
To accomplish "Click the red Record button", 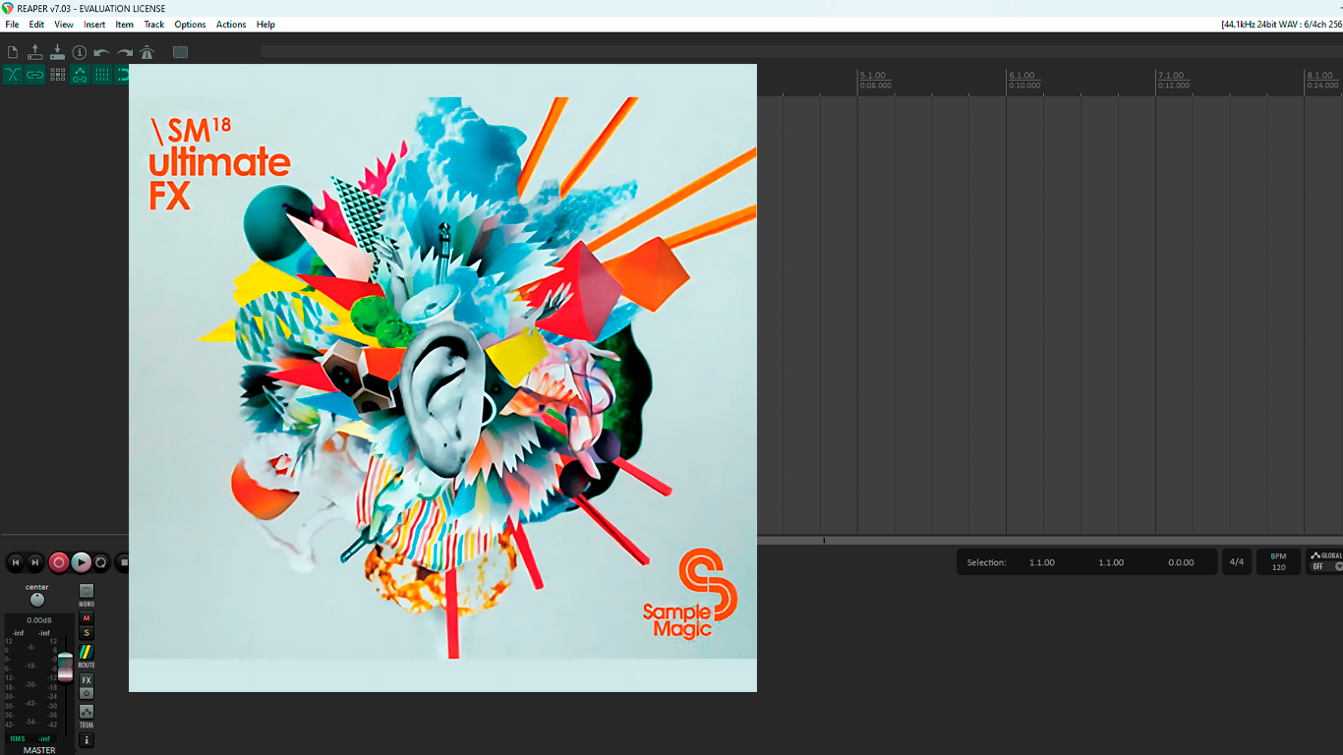I will [x=59, y=562].
